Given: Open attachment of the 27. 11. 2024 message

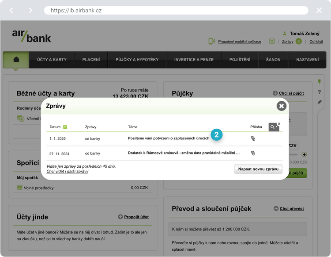Looking at the screenshot, I should 253,153.
